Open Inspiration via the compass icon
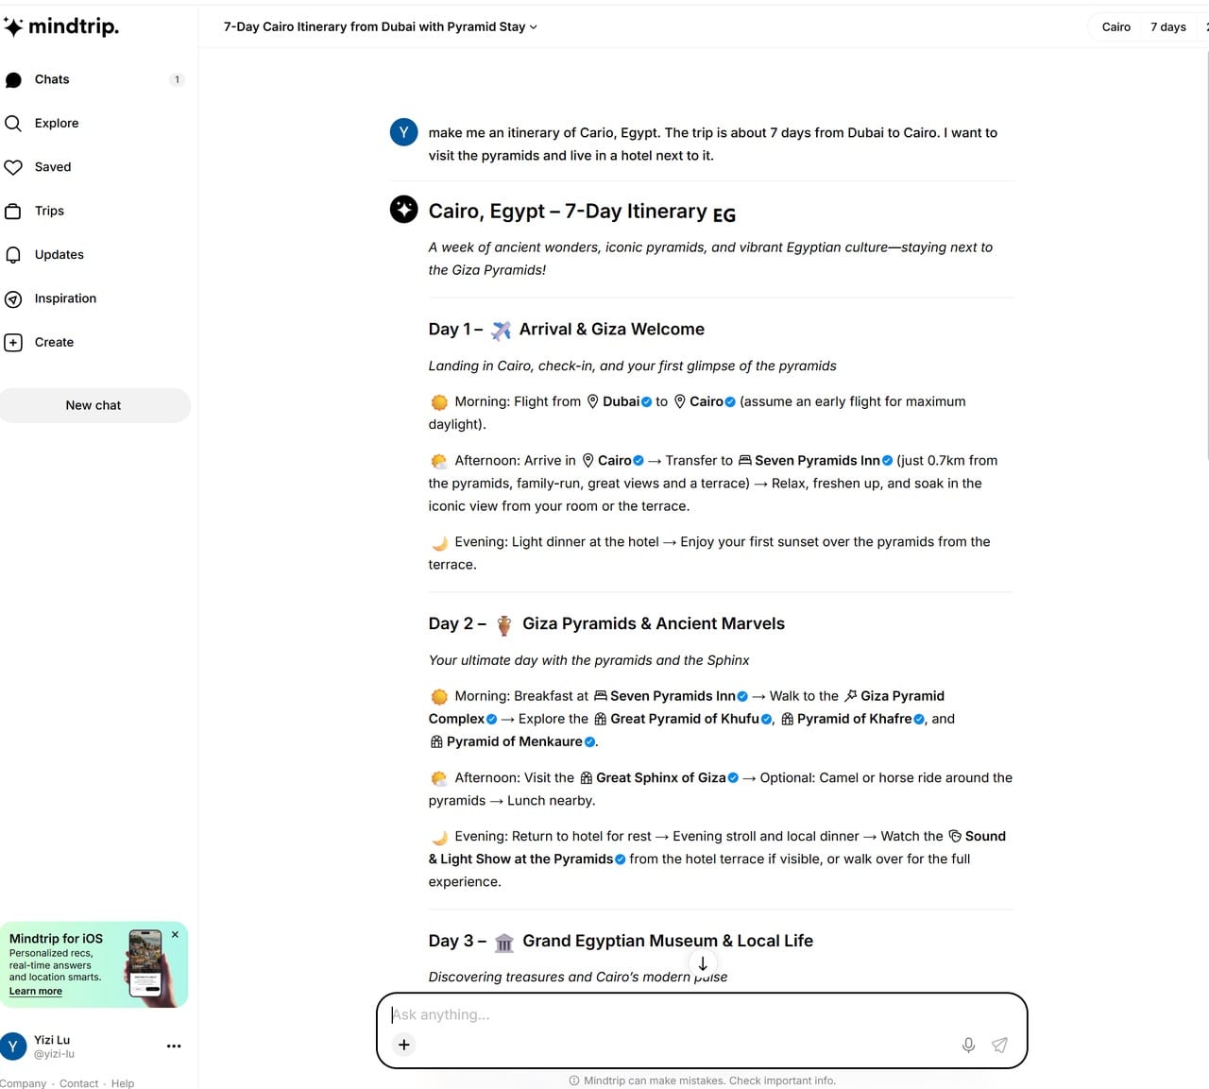The width and height of the screenshot is (1209, 1089). point(13,299)
